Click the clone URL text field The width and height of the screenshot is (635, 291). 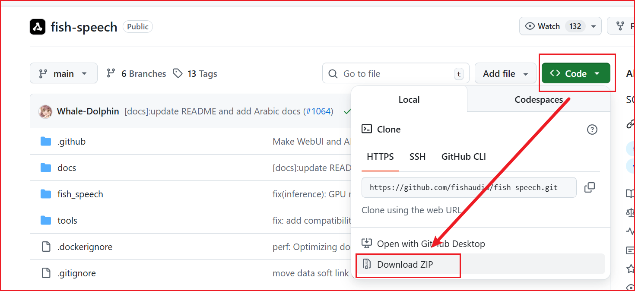point(469,187)
